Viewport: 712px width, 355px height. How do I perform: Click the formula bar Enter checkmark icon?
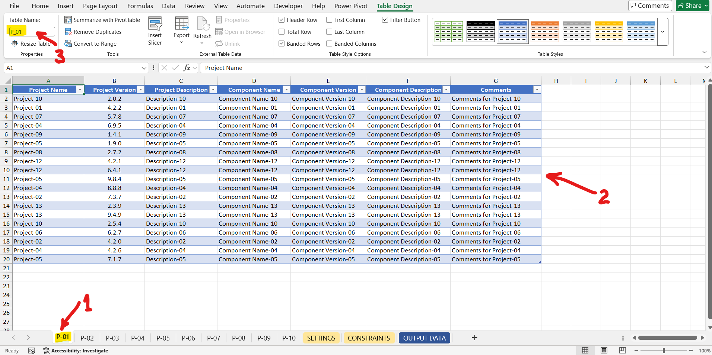(175, 68)
